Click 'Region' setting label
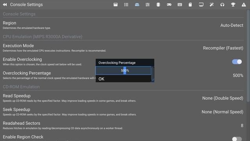 coord(9,23)
